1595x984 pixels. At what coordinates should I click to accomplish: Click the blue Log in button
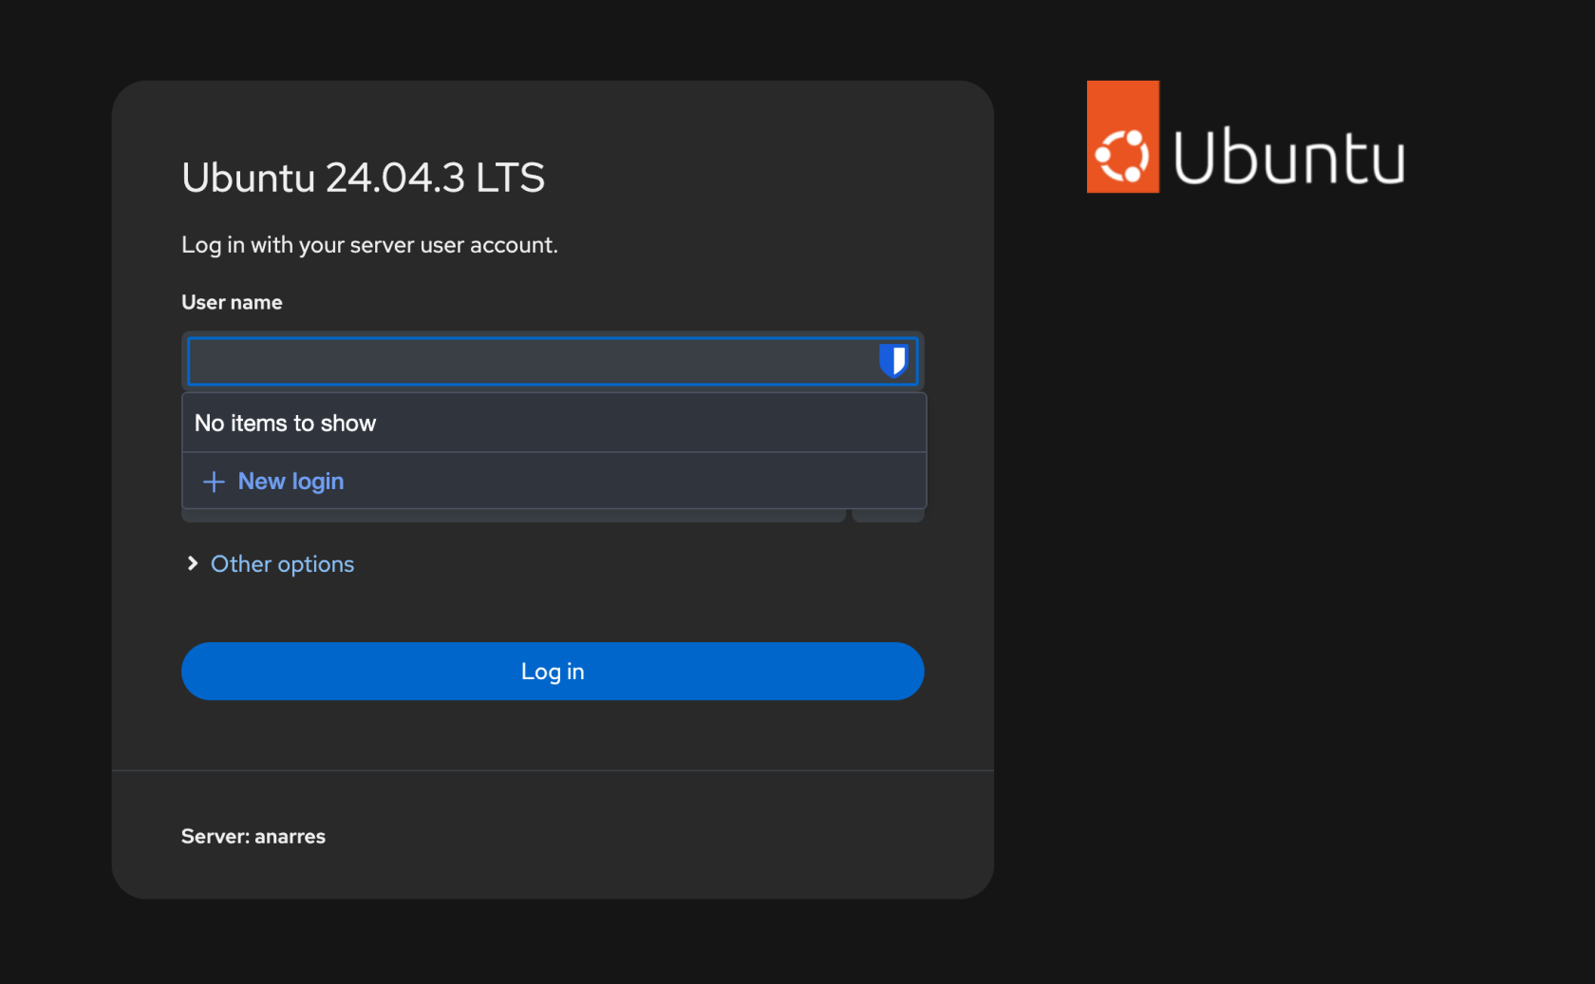click(553, 672)
